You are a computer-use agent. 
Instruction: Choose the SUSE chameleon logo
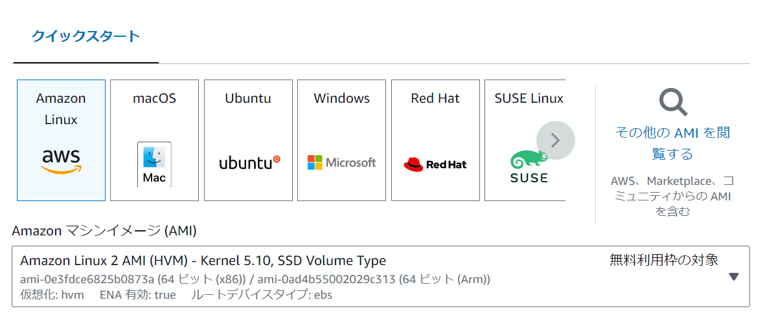tap(529, 167)
